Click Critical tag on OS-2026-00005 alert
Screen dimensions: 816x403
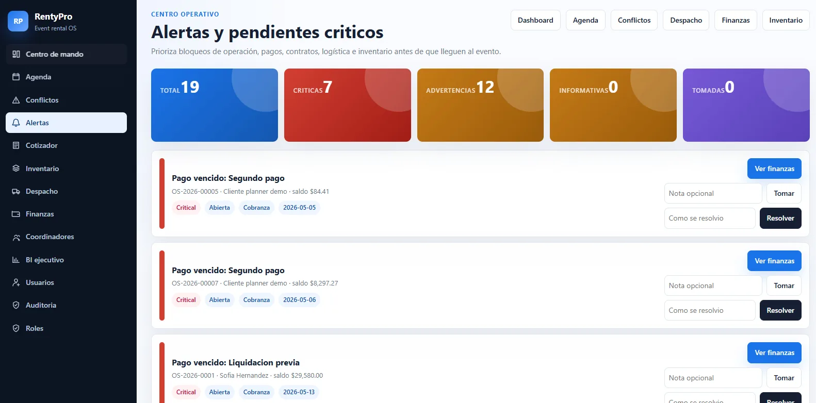click(x=186, y=208)
